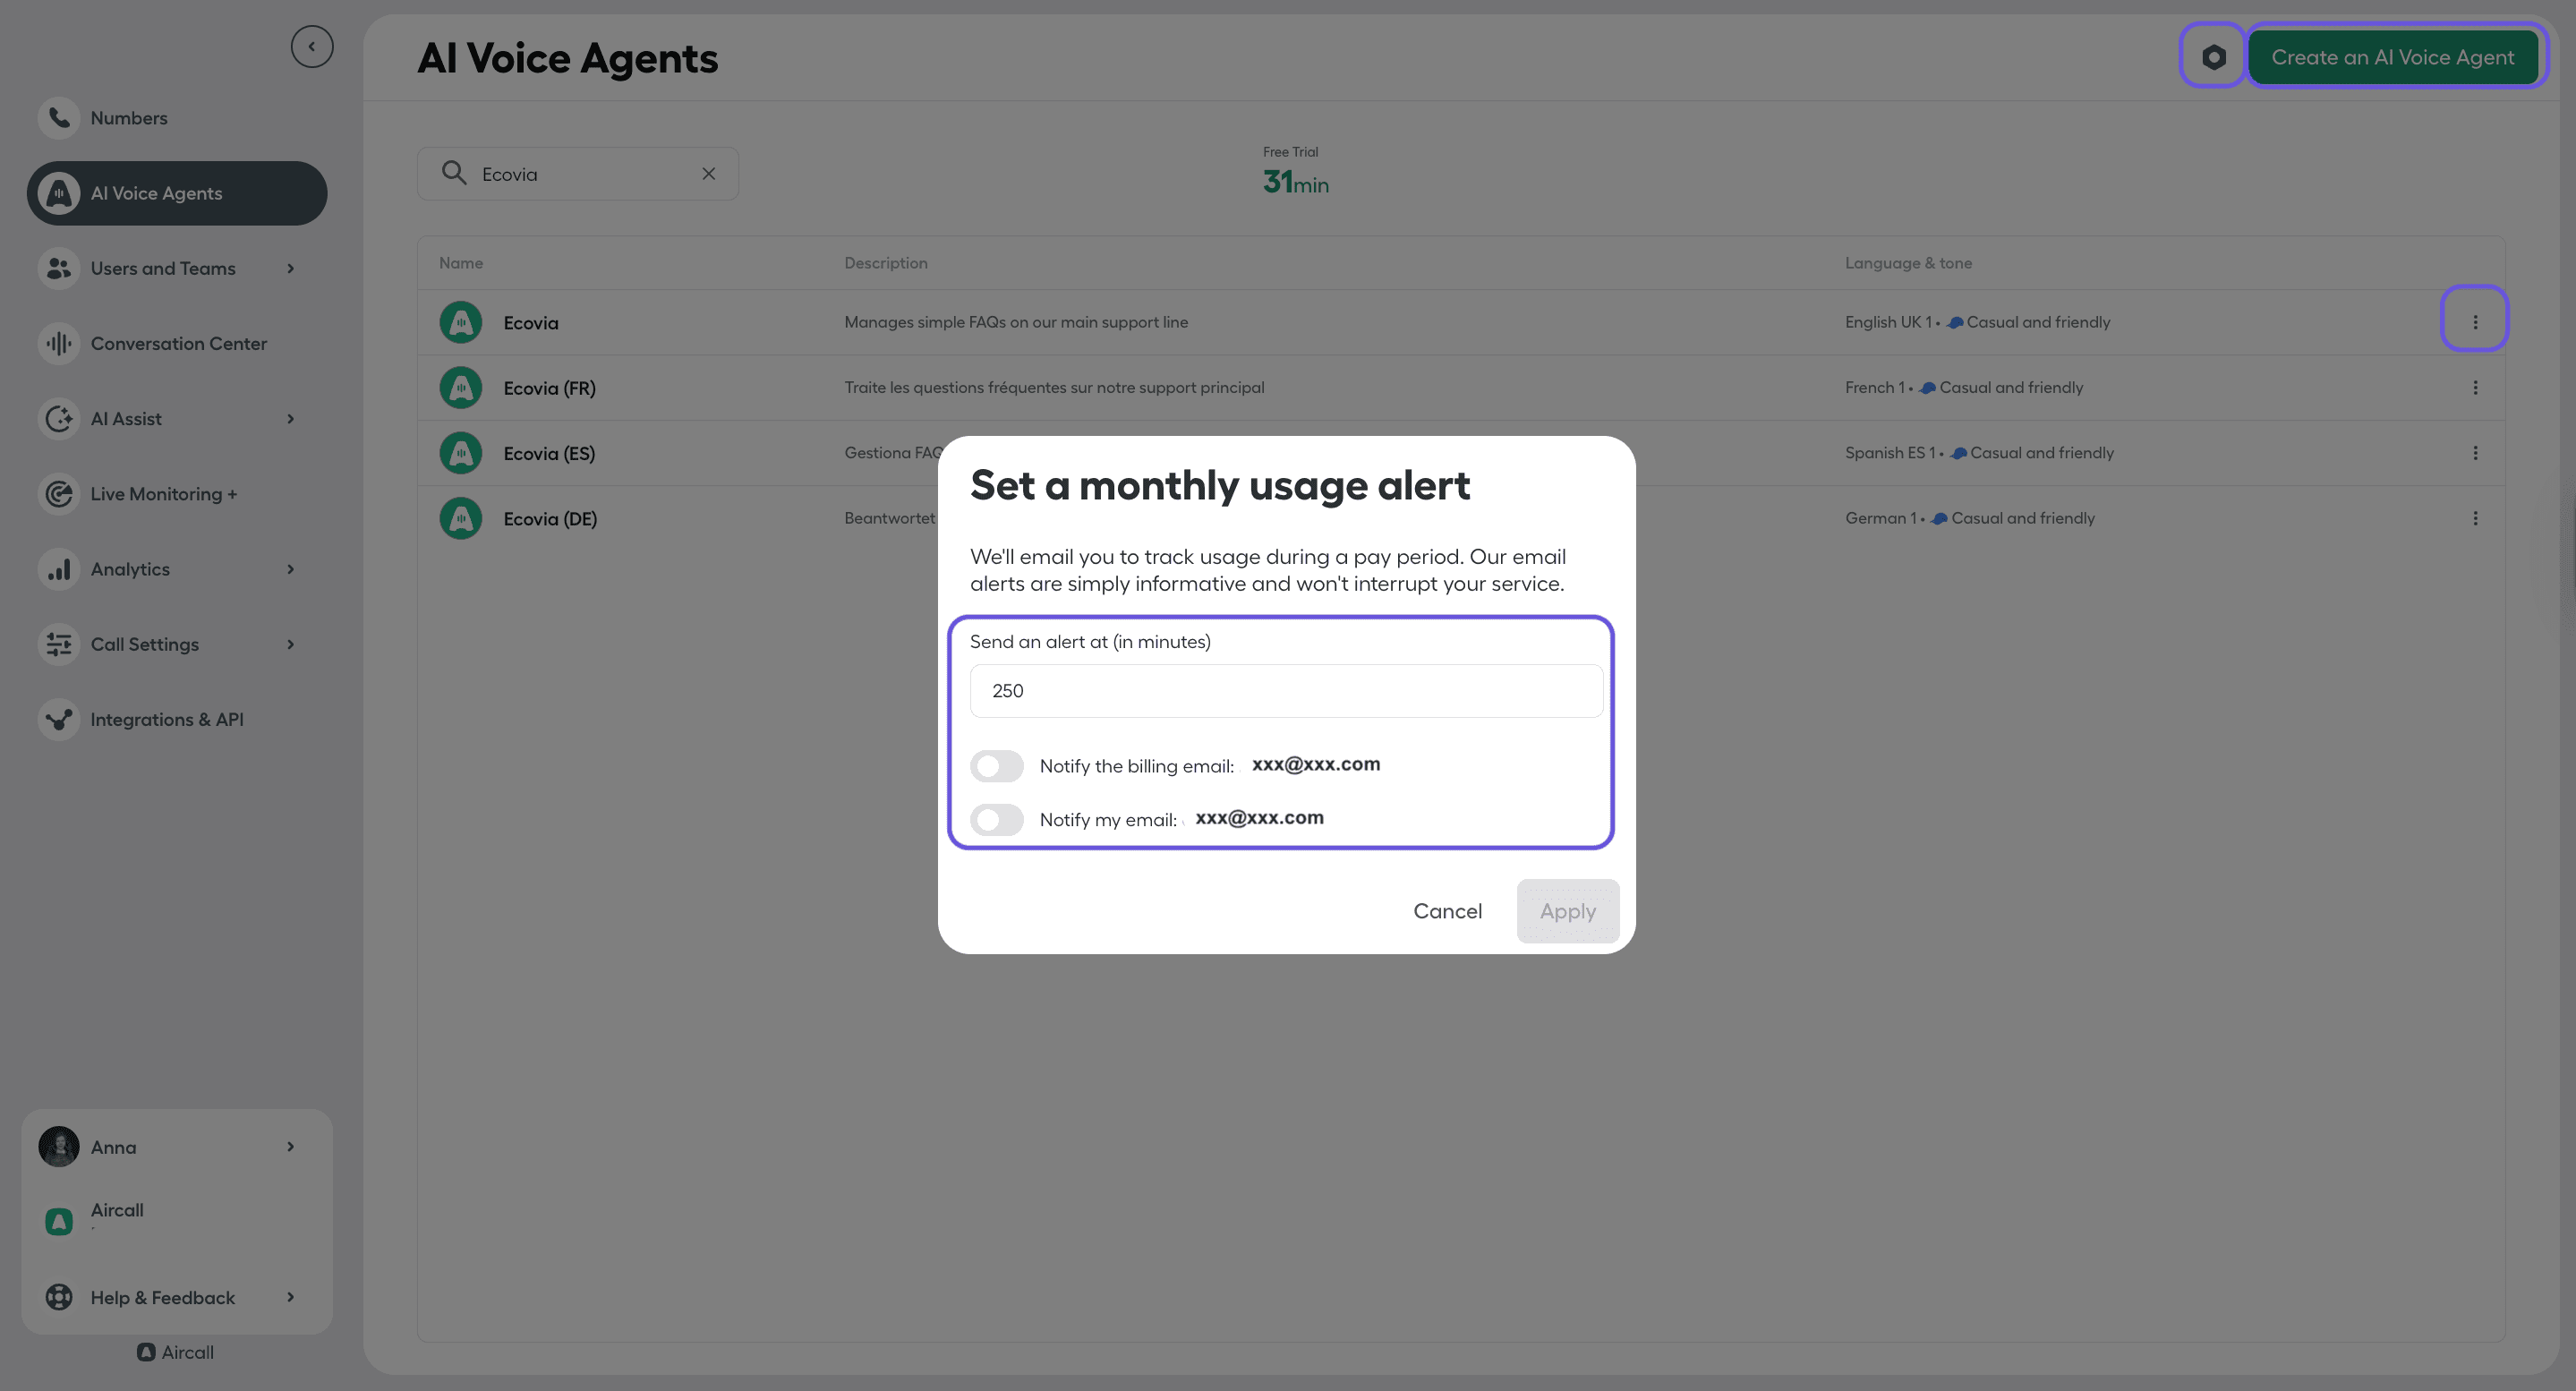Enable notify my email toggle
The height and width of the screenshot is (1391, 2576).
(x=996, y=820)
